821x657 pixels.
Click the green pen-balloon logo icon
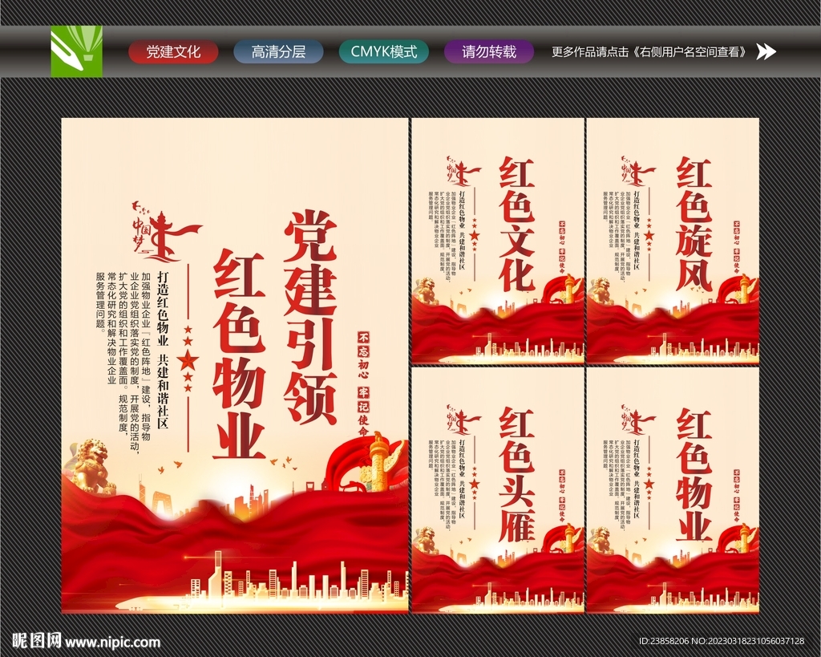pyautogui.click(x=76, y=52)
